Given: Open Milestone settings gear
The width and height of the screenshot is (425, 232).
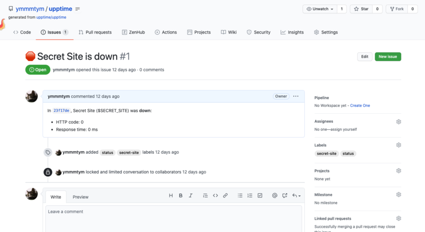Looking at the screenshot, I should click(398, 195).
